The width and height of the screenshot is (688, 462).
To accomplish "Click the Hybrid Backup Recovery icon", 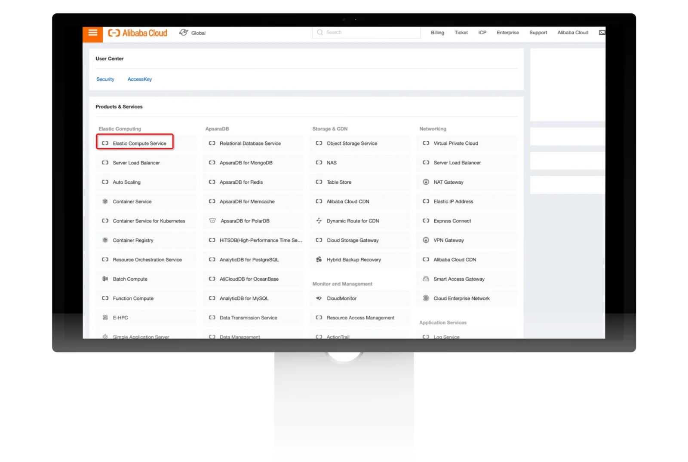I will coord(319,259).
